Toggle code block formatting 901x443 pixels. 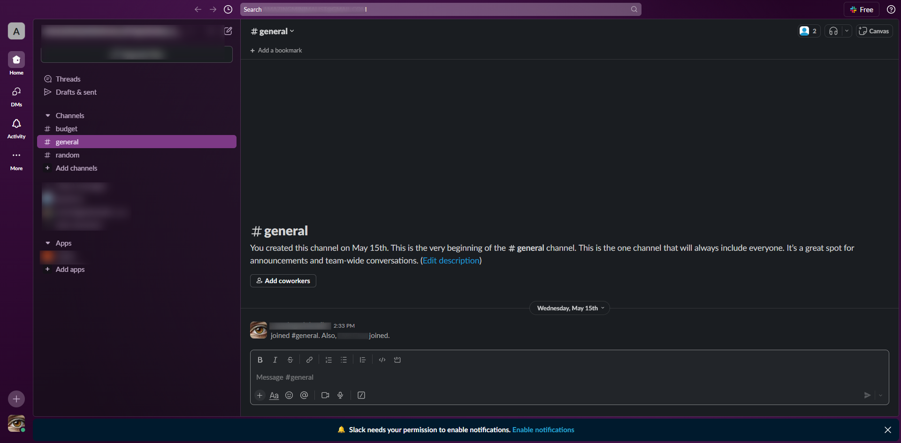click(x=397, y=360)
